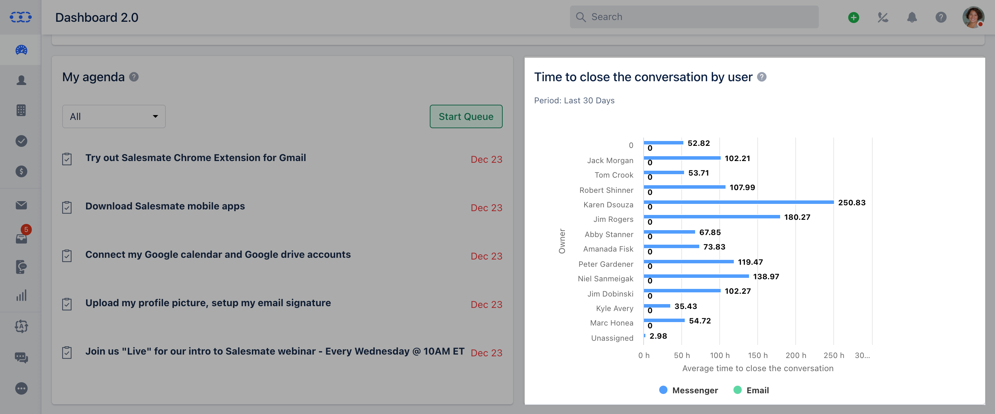Mark Connect Google calendar task complete
The width and height of the screenshot is (995, 414).
(67, 255)
